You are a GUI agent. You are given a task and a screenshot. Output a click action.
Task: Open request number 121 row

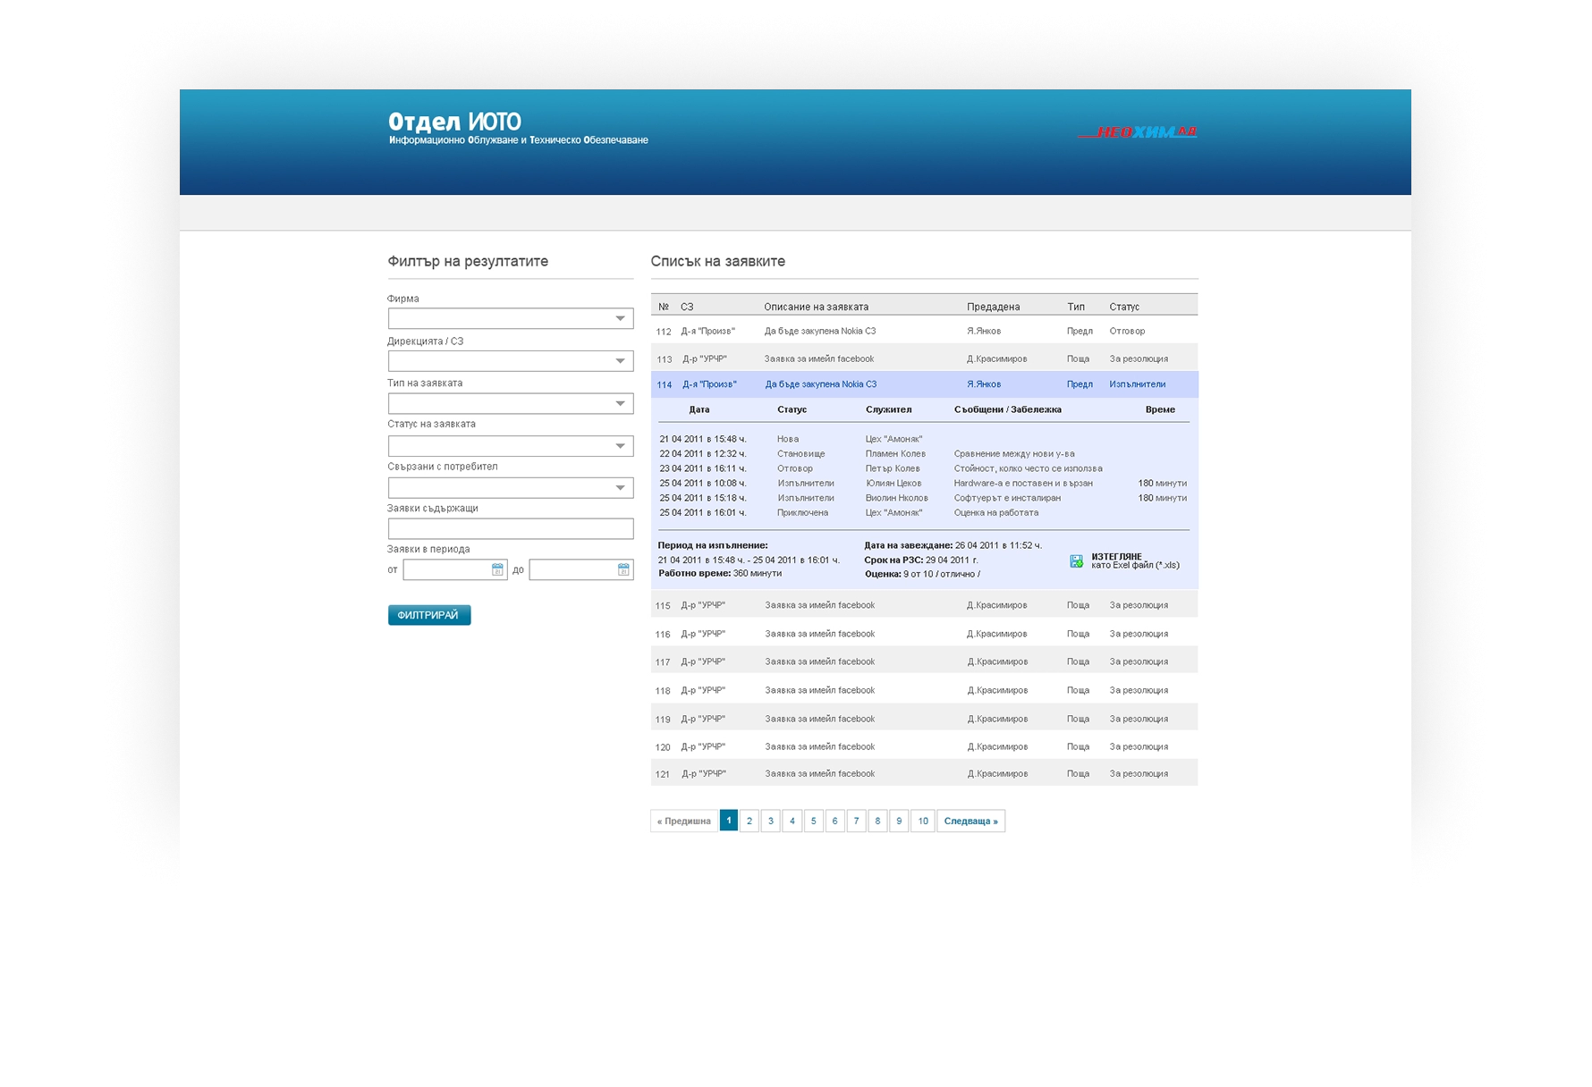coord(923,774)
